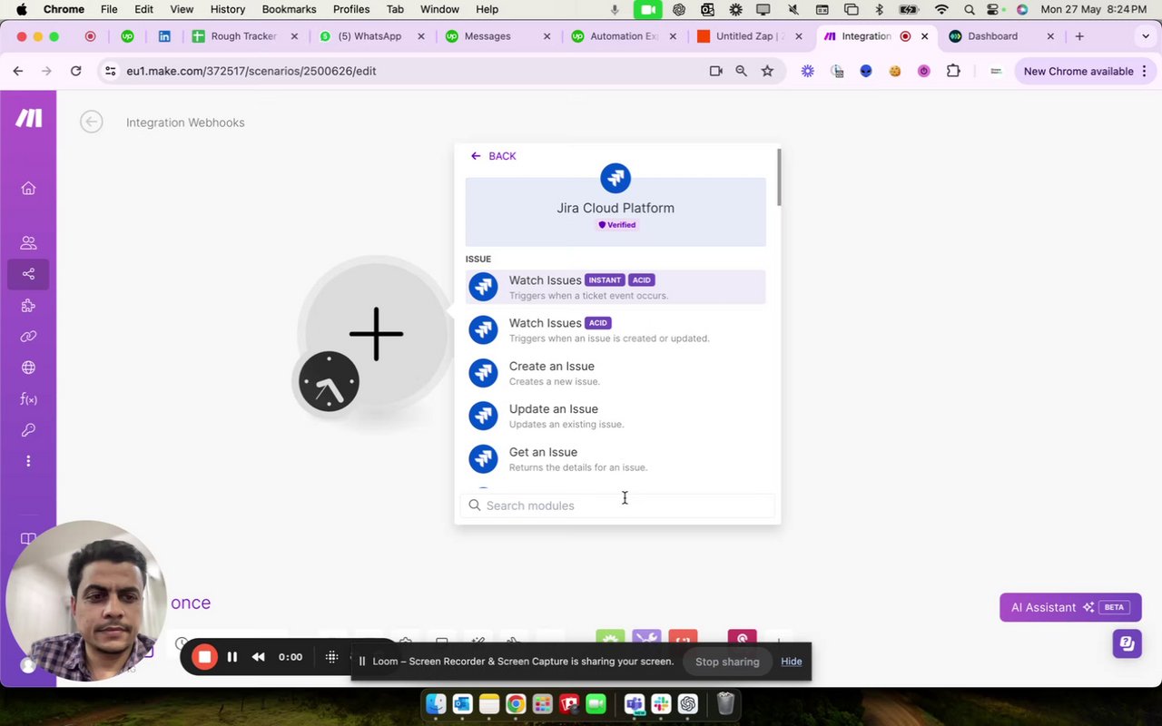Open the Scenarios share-nodes sidebar icon

click(28, 274)
